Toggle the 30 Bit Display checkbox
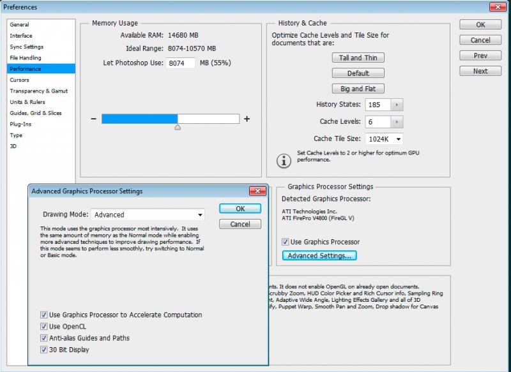Screen dimensions: 511x372 point(43,350)
